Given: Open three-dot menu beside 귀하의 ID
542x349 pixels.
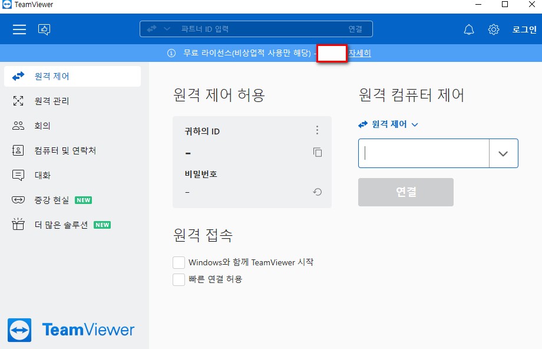Looking at the screenshot, I should pos(317,130).
